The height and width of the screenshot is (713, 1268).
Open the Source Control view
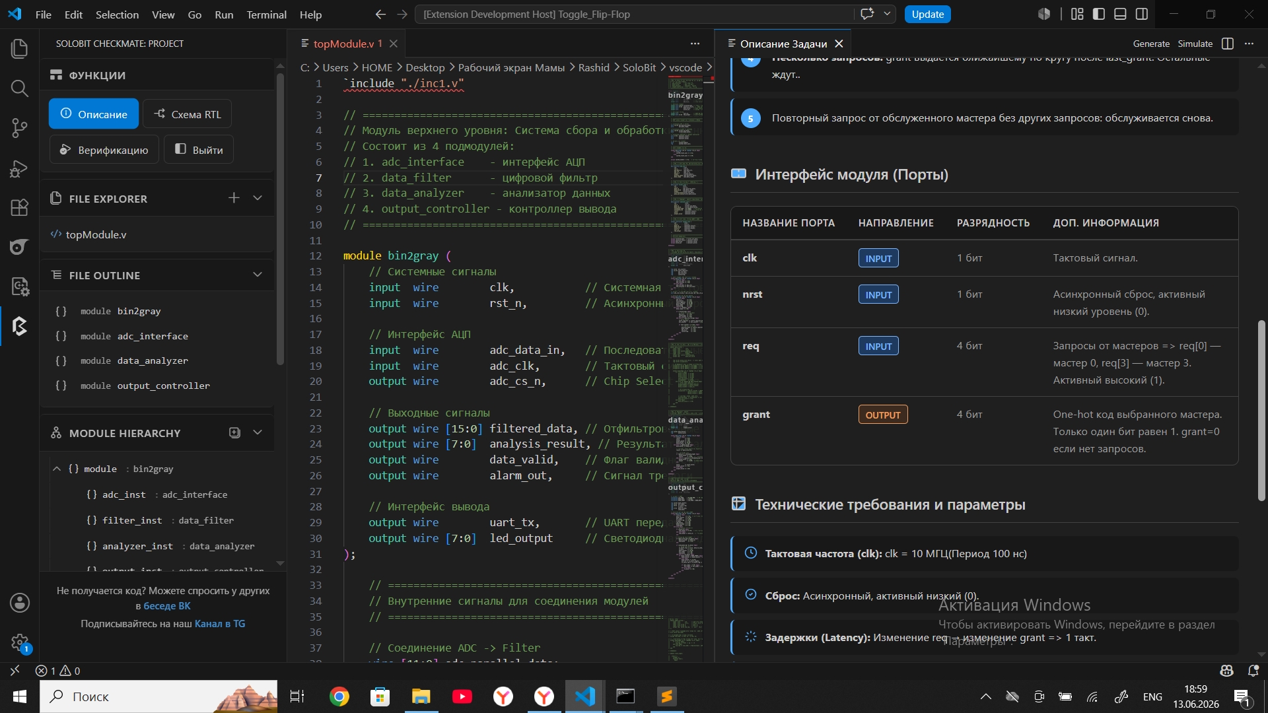(x=19, y=127)
